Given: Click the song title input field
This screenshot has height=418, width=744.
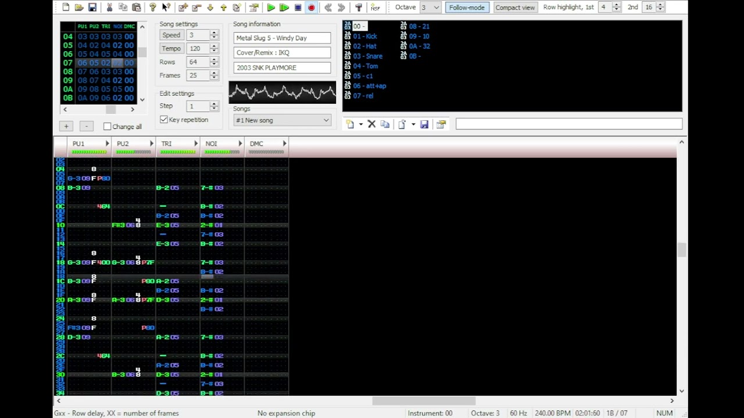Looking at the screenshot, I should click(x=282, y=38).
